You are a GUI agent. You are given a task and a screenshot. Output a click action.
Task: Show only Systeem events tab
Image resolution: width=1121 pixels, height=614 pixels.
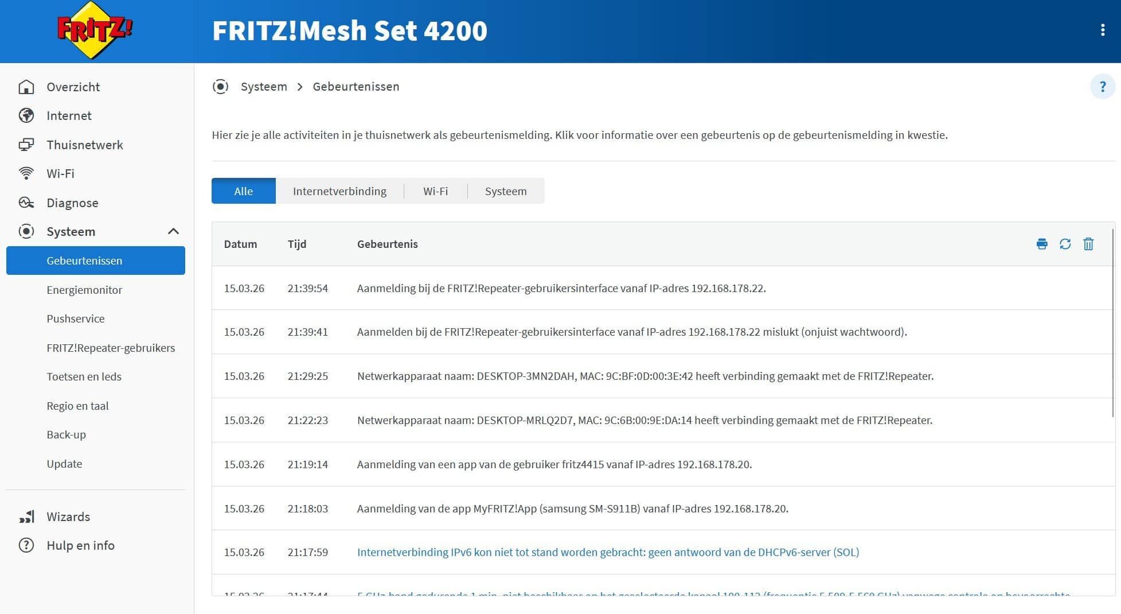coord(505,191)
